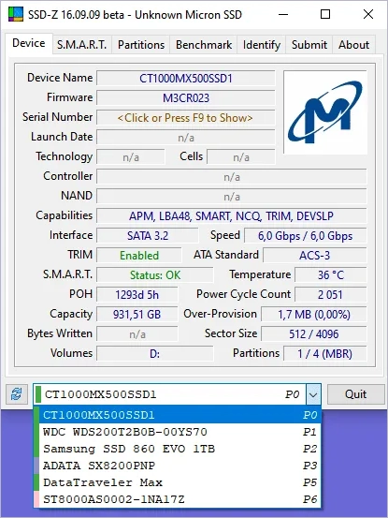Reveal serial number via Click or Press F9
This screenshot has height=518, width=388.
[x=186, y=118]
